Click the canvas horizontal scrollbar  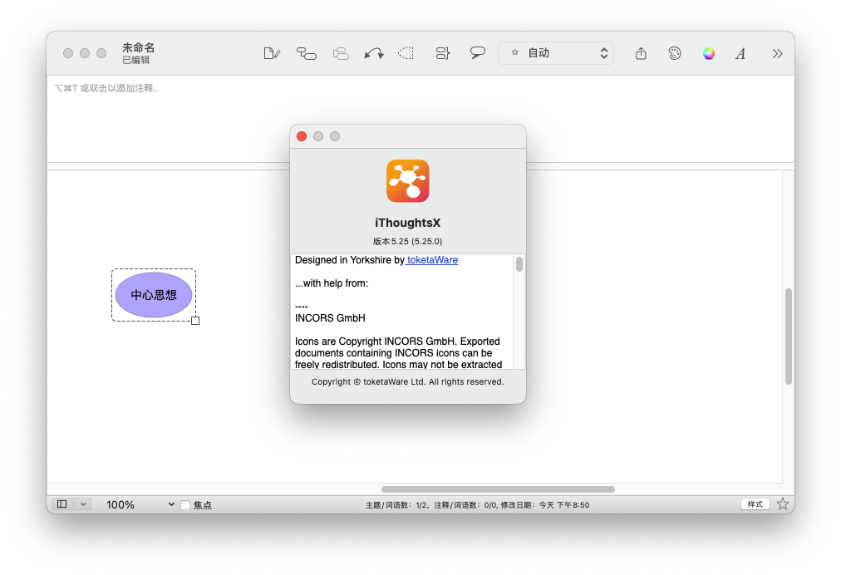(498, 489)
